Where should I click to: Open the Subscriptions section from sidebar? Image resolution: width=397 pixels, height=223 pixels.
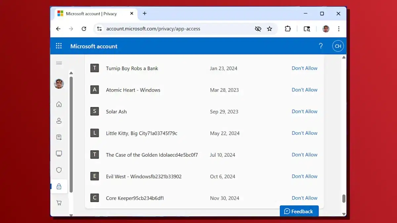click(x=59, y=137)
